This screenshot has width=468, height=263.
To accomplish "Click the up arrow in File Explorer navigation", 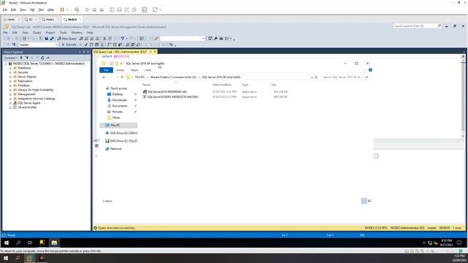I will pyautogui.click(x=122, y=77).
